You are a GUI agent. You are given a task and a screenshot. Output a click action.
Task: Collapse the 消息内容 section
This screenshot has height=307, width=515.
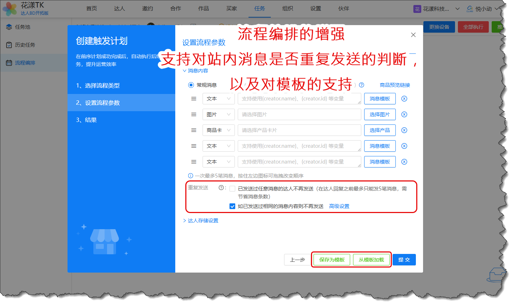[x=196, y=71]
